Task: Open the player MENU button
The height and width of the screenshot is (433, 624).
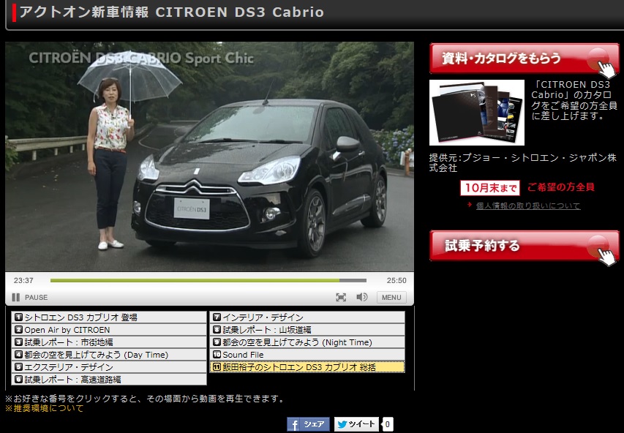Action: pyautogui.click(x=391, y=297)
